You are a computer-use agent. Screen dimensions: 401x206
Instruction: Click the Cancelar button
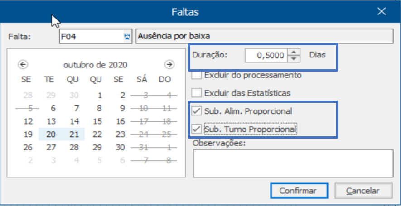tap(363, 191)
